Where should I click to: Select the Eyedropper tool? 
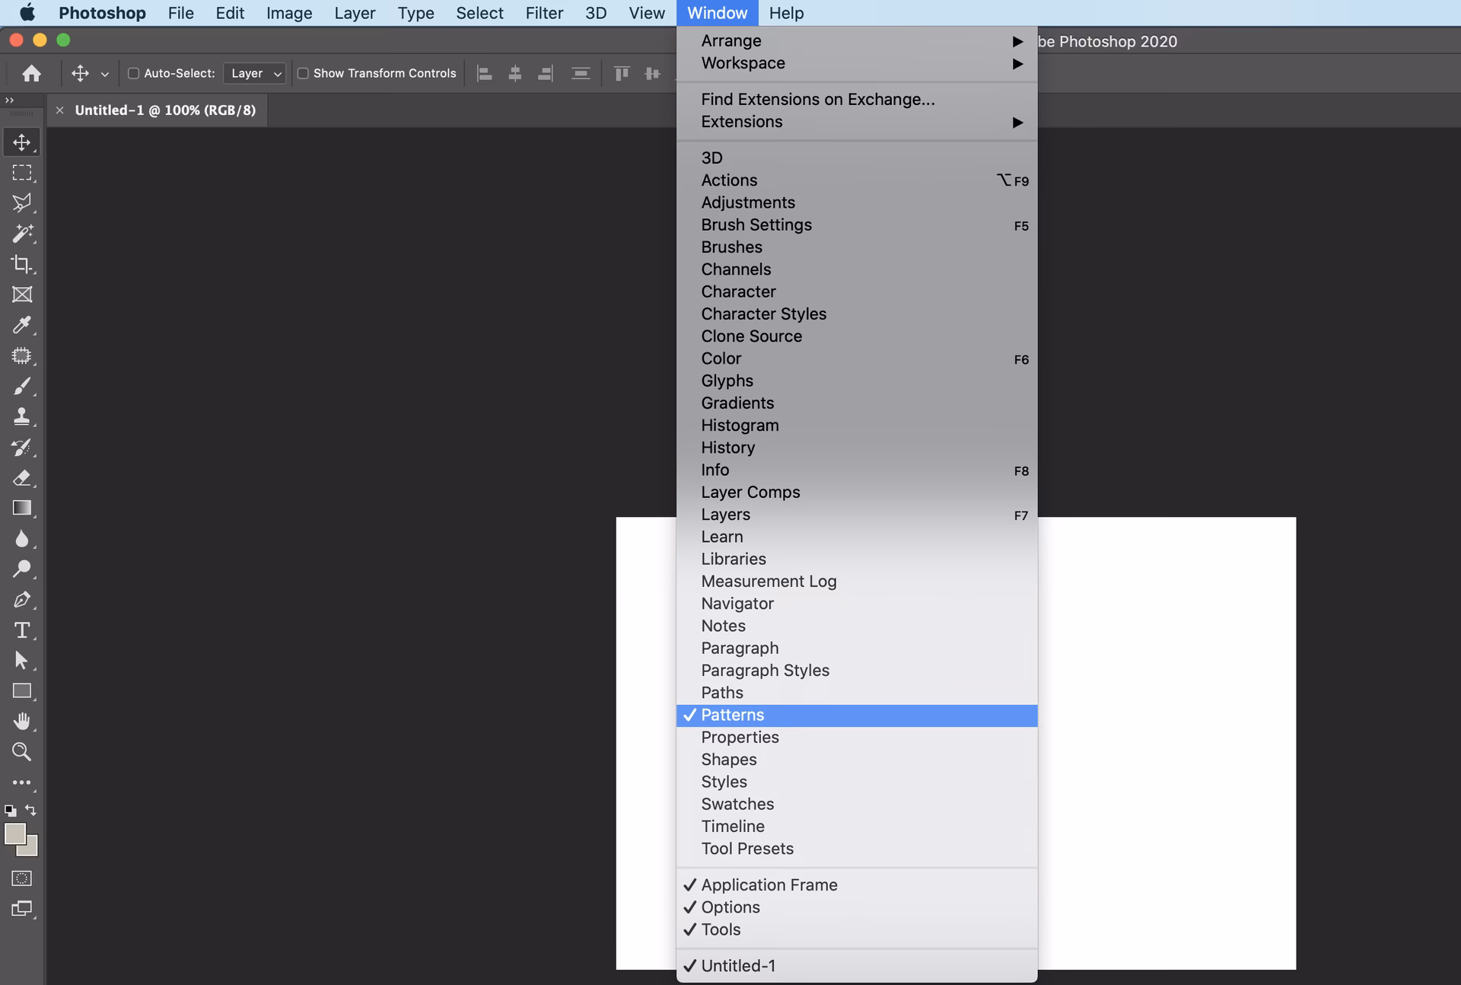(x=22, y=325)
